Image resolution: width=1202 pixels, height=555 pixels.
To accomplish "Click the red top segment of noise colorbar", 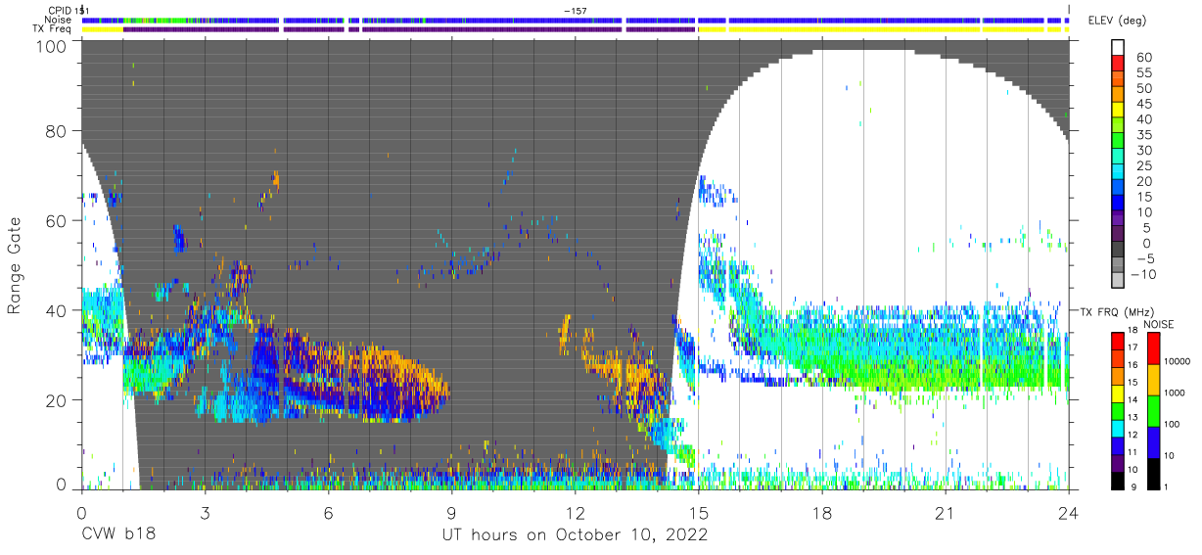I will coord(1153,348).
